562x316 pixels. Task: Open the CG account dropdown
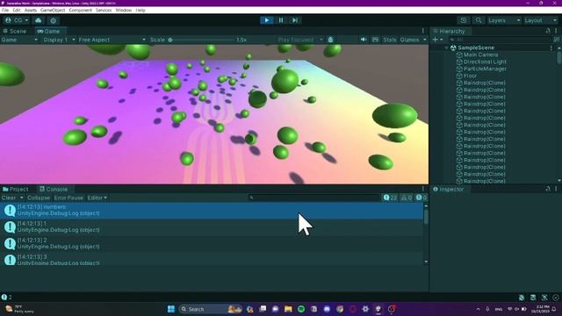pyautogui.click(x=17, y=20)
